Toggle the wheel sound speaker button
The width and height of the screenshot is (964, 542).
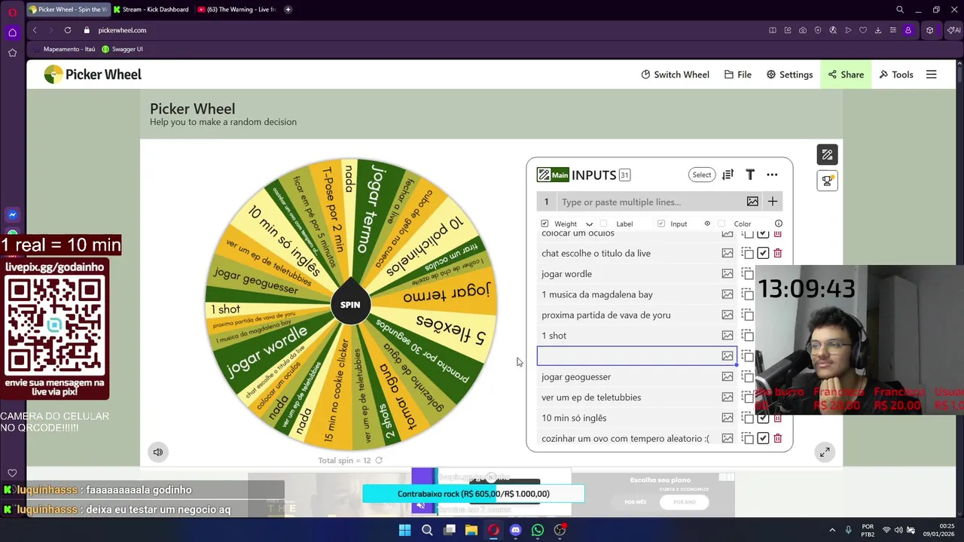tap(158, 452)
